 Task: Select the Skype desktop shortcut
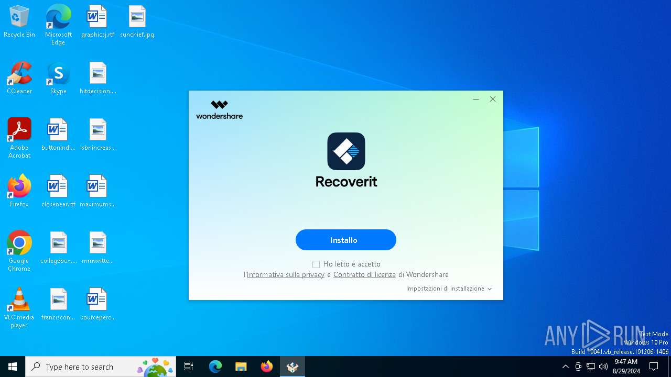click(58, 79)
